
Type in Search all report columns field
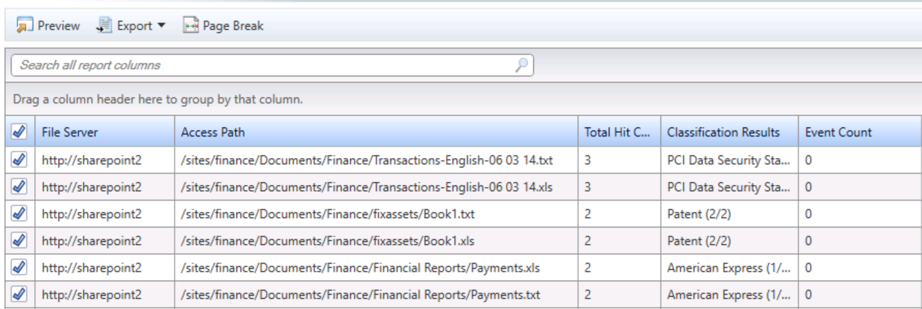click(x=262, y=66)
